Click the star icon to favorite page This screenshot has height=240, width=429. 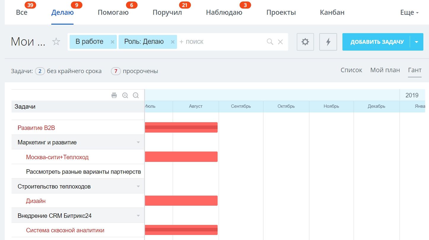click(x=56, y=42)
